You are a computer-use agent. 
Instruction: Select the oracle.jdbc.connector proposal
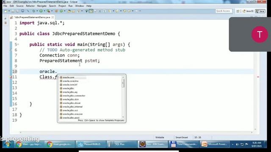click(x=74, y=96)
